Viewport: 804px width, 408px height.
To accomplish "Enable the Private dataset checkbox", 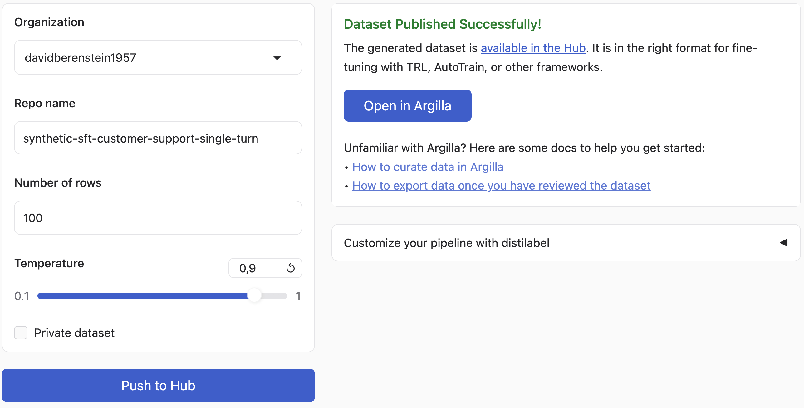I will coord(21,333).
